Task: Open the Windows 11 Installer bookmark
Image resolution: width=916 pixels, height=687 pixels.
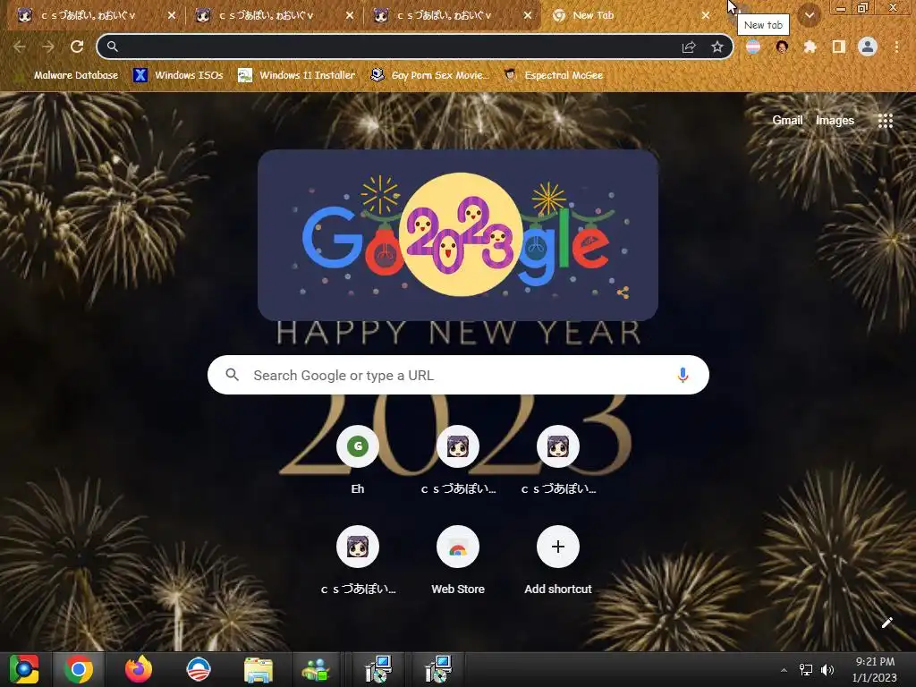Action: pos(297,75)
